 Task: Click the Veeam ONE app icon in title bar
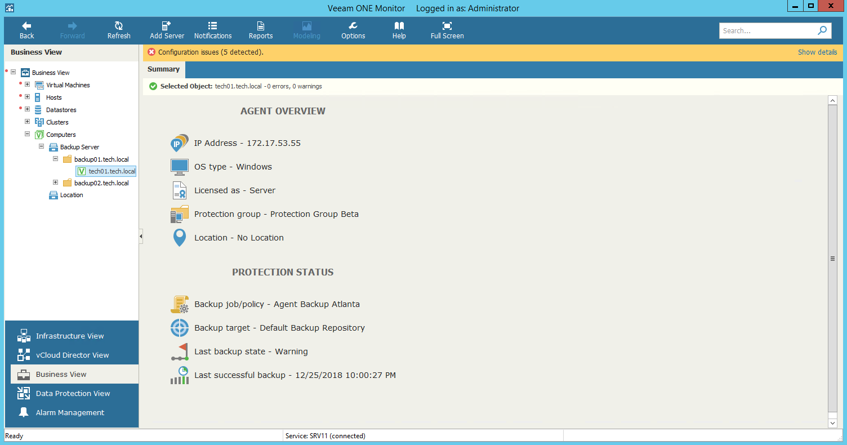point(10,8)
